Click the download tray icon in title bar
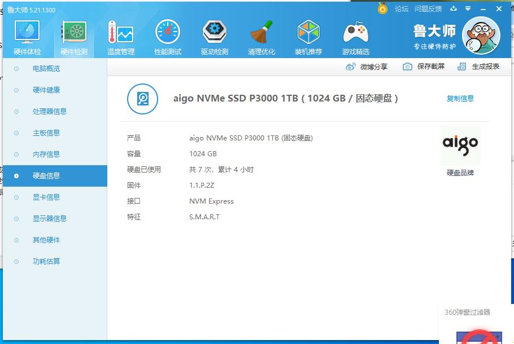Screen dimensions: 514x344 [454, 8]
